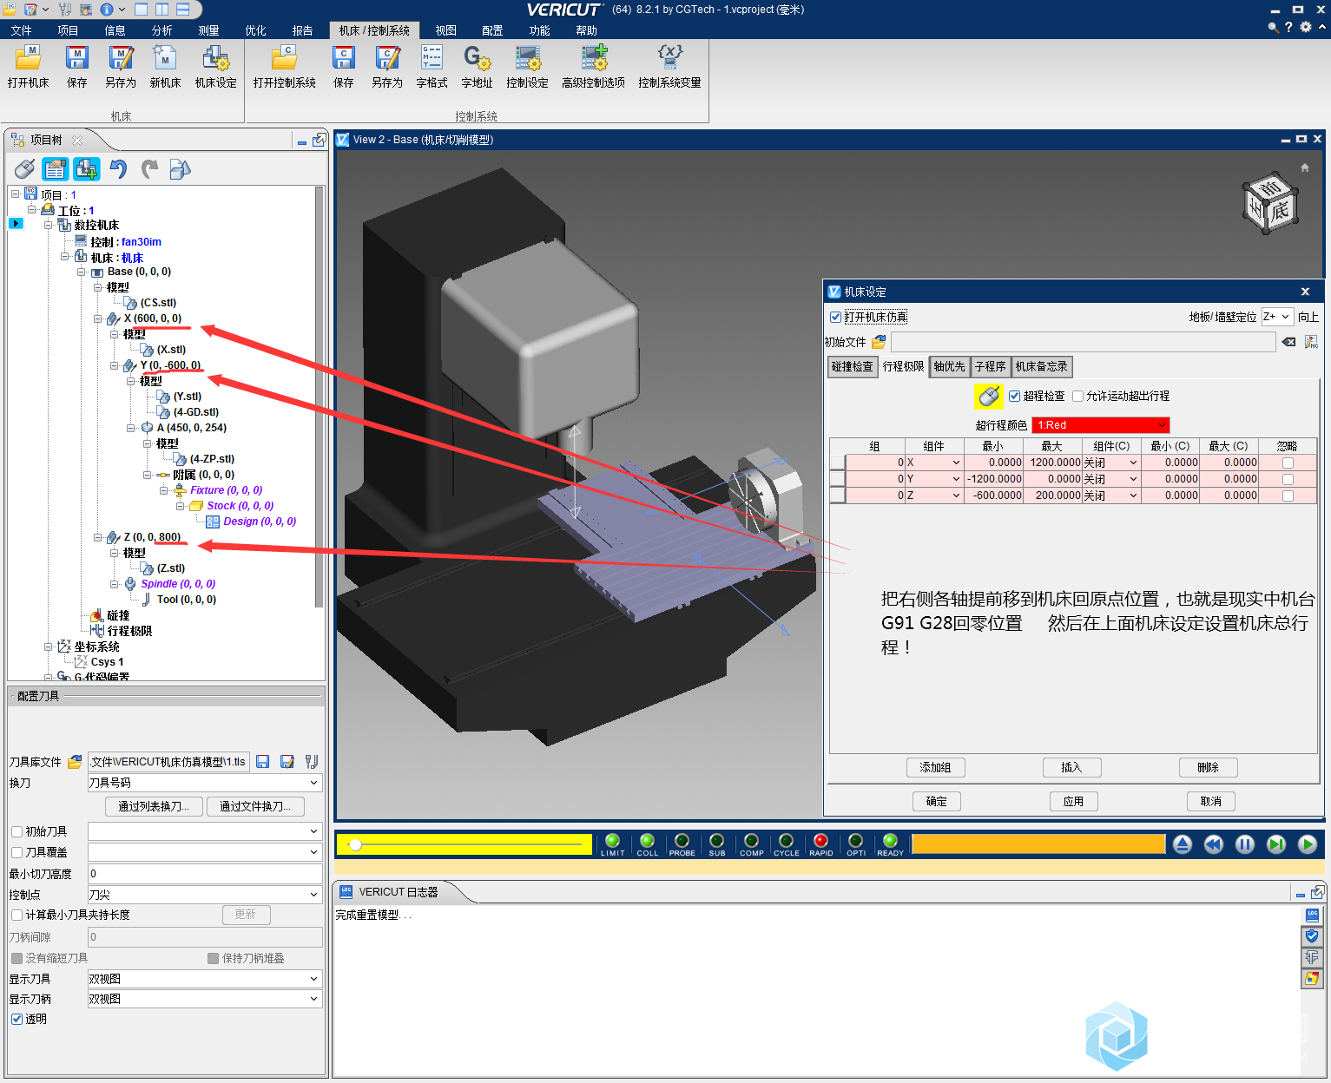Click the home icon in the 3D view
Viewport: 1331px width, 1083px height.
[1304, 167]
